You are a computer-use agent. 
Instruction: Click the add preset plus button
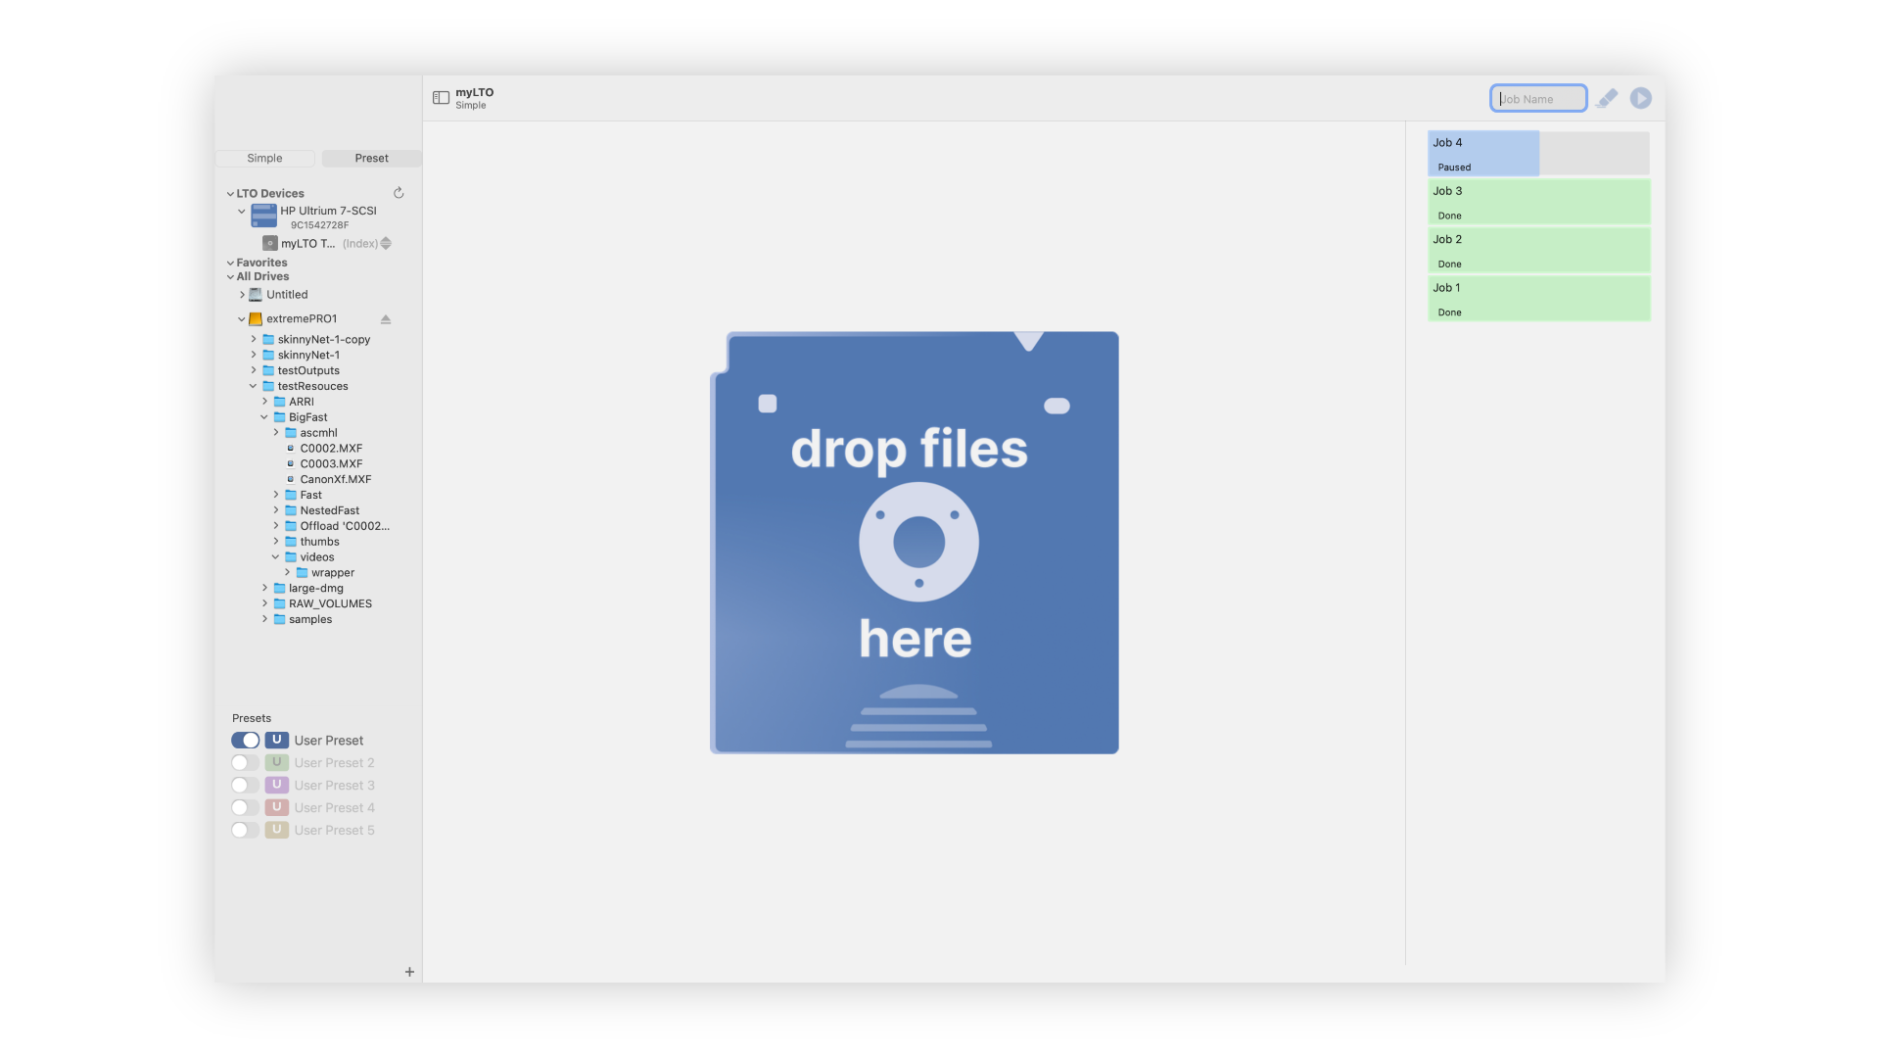tap(409, 971)
